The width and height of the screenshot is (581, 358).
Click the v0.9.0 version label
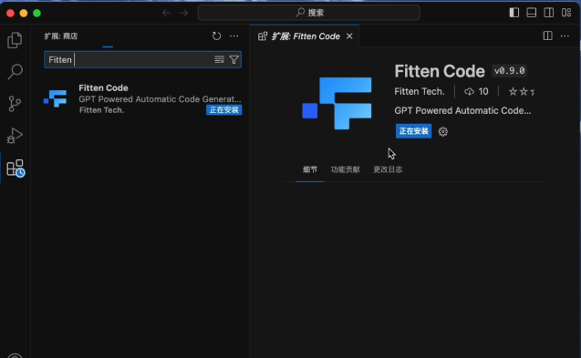[x=510, y=71]
